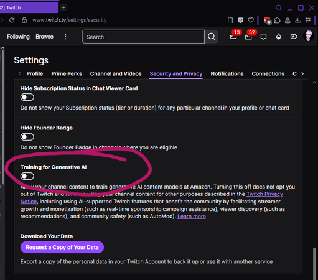Image resolution: width=318 pixels, height=280 pixels.
Task: Open the inbox icon with 32 badge
Action: (248, 37)
